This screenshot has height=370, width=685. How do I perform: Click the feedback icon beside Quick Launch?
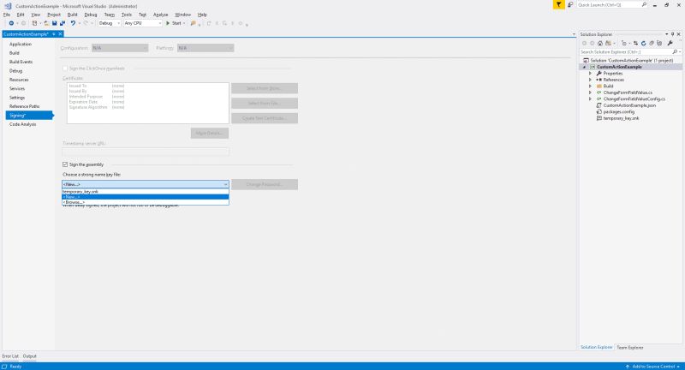click(570, 5)
